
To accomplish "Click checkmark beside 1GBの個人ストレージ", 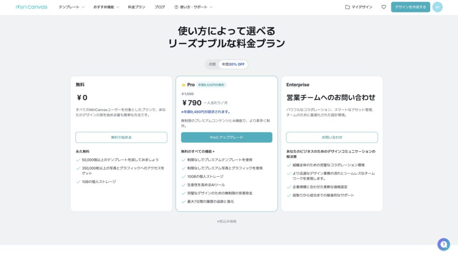I will [78, 182].
